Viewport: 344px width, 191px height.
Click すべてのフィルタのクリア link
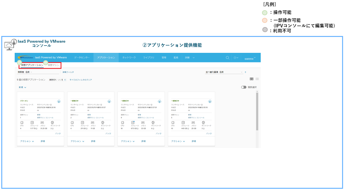click(x=80, y=80)
